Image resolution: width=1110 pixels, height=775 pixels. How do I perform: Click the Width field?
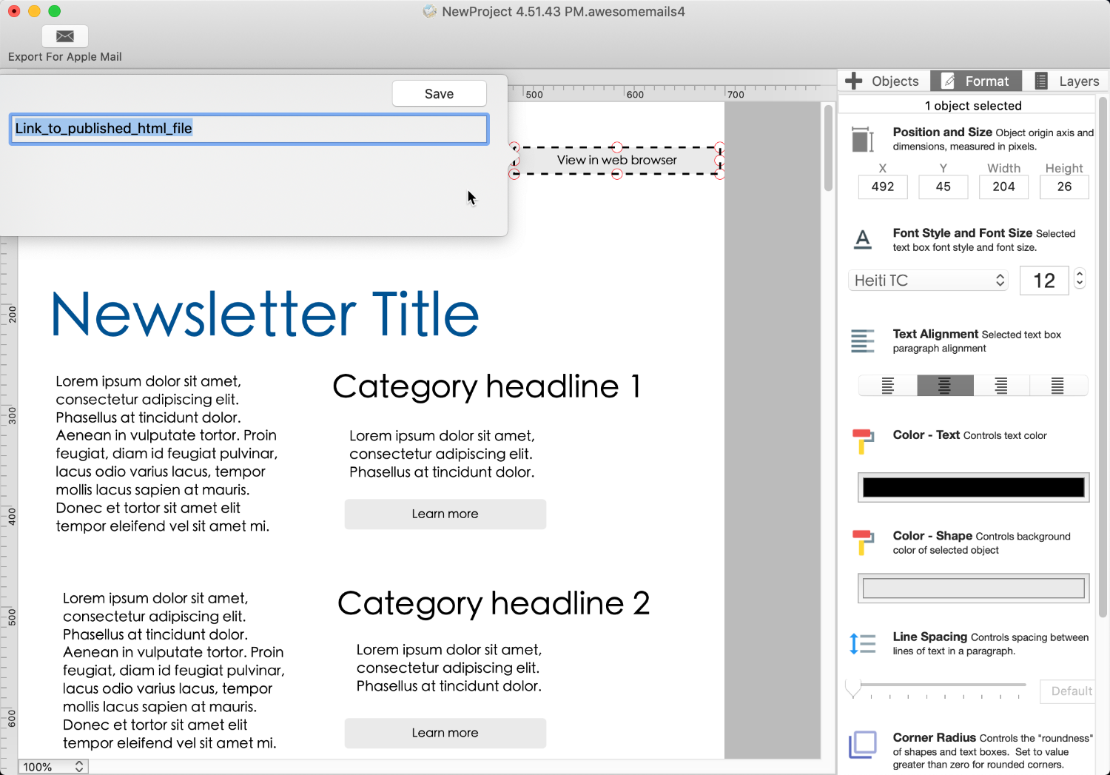point(1003,187)
